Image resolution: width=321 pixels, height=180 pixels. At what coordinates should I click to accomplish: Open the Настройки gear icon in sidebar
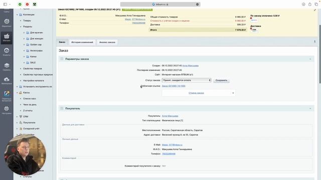click(7, 110)
